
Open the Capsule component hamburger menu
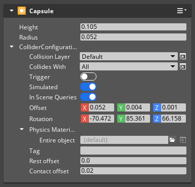(x=181, y=11)
